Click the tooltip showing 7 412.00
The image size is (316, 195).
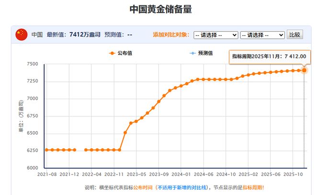pos(270,57)
